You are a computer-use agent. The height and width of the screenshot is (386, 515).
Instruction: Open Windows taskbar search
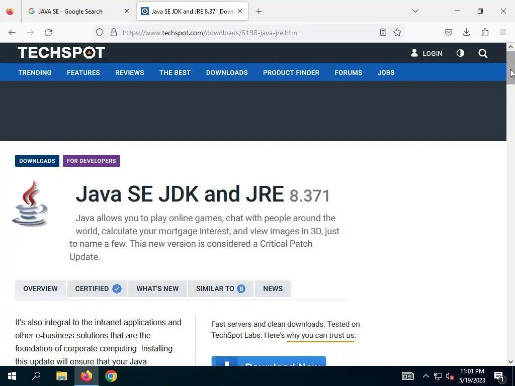tap(36, 376)
